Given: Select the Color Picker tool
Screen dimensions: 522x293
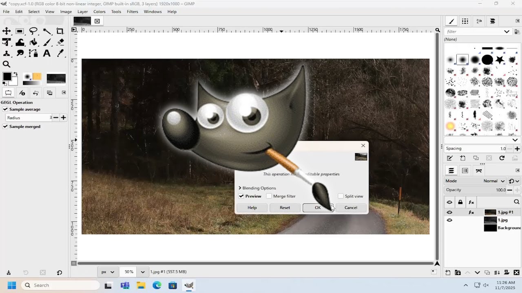Looking at the screenshot, I should 60,53.
